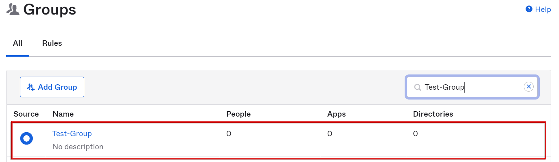Switch to the Rules tab

[52, 43]
